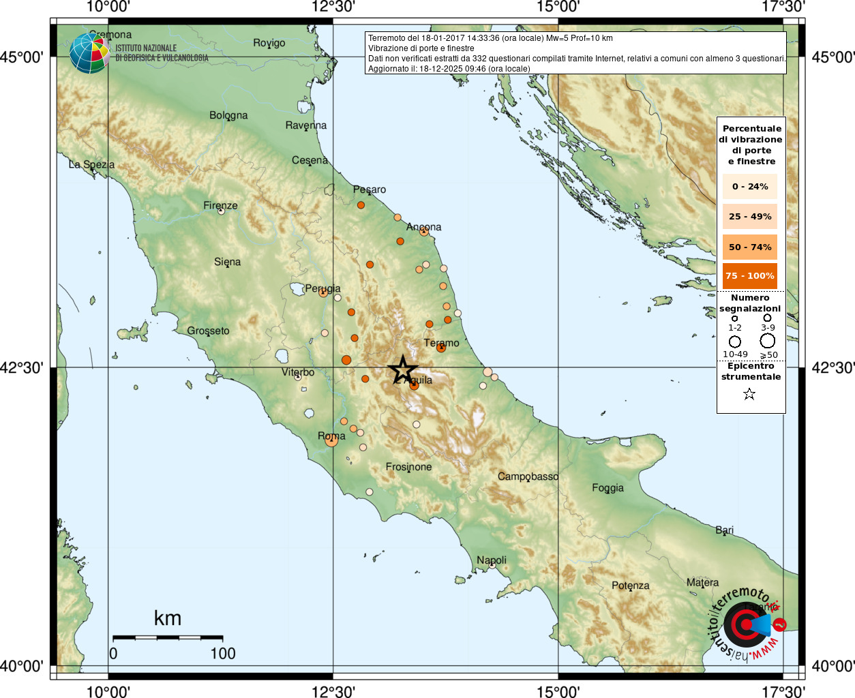Click the 'Epicentro strumentale' legend heading
The image size is (855, 698).
[x=751, y=371]
